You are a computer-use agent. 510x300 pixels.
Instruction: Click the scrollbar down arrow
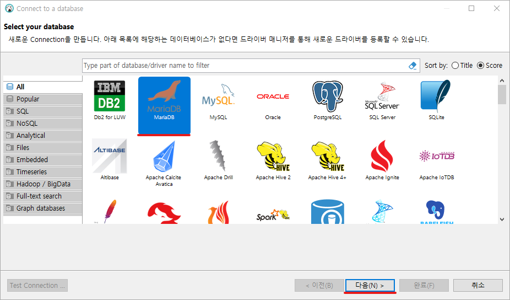coord(502,219)
